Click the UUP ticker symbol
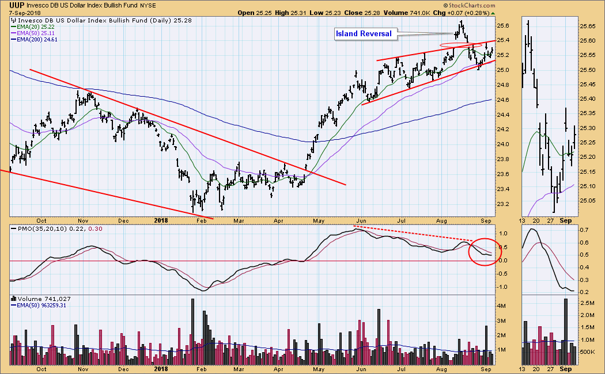This screenshot has height=374, width=605. click(x=17, y=5)
